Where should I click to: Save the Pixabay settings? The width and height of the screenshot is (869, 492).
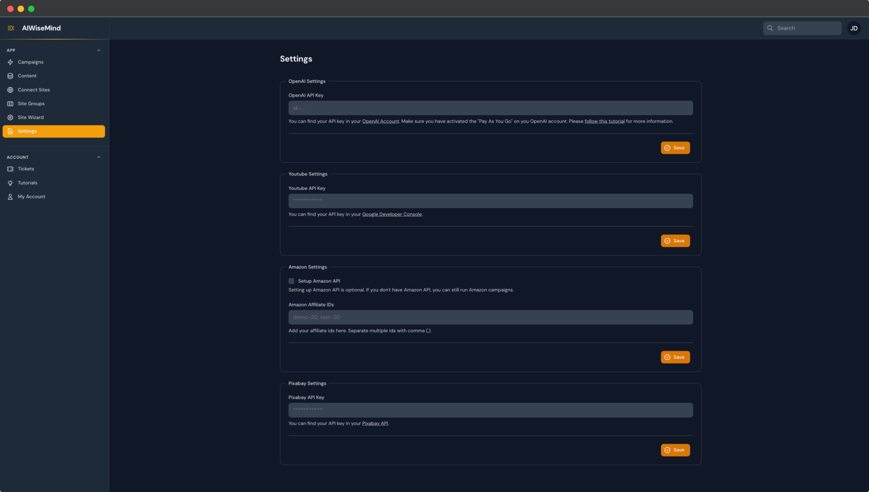(x=675, y=450)
